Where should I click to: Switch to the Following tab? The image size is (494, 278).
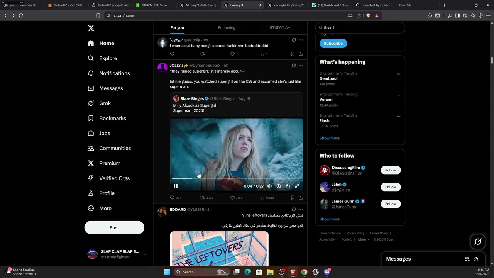tap(227, 28)
